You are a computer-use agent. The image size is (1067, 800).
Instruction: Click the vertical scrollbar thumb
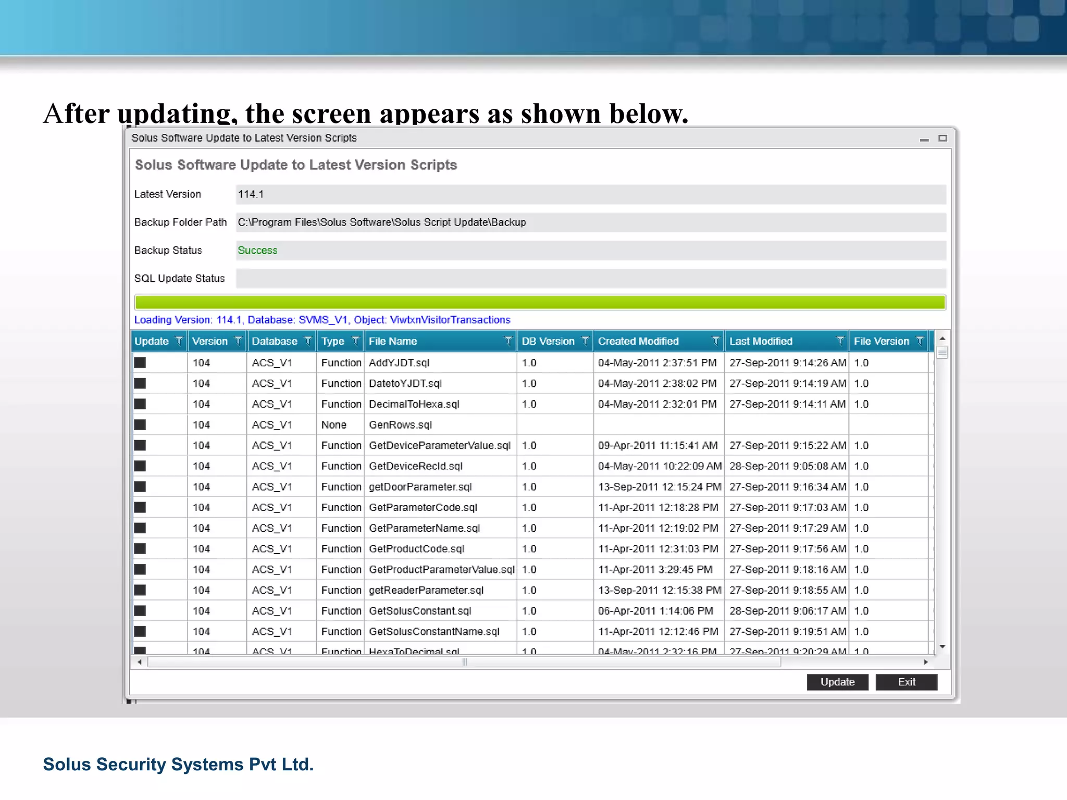point(942,353)
